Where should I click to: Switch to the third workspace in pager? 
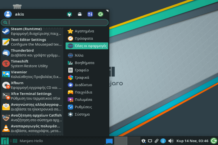coord(134,141)
